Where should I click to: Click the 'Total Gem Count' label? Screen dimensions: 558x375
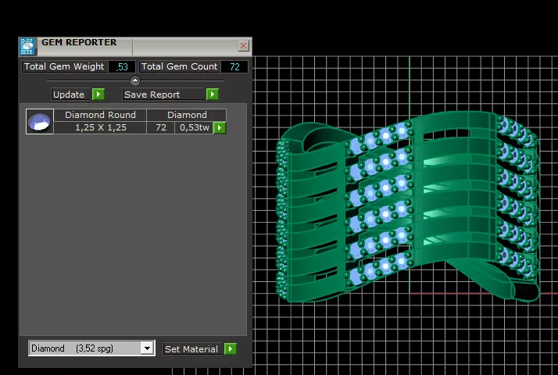point(180,66)
